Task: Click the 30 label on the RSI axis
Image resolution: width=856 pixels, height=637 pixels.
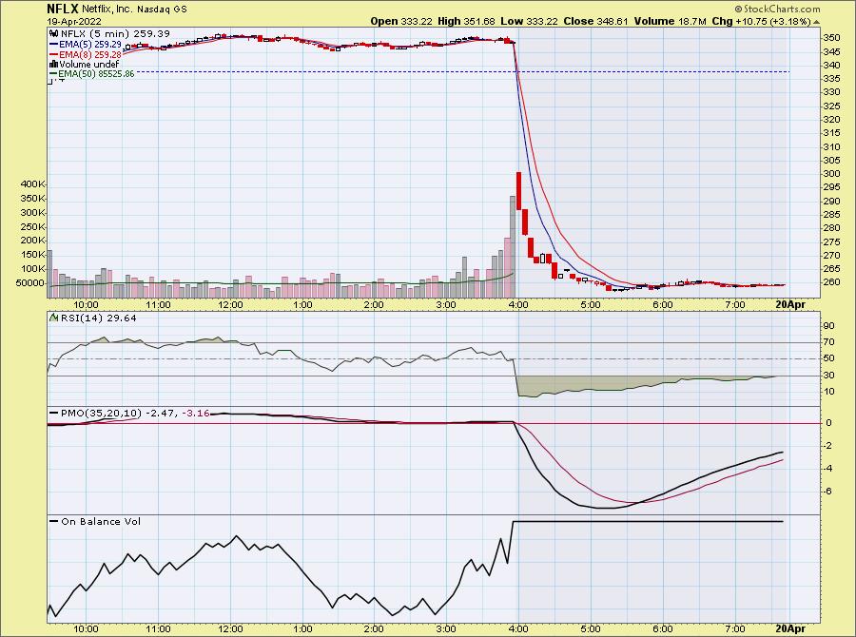Action: [x=828, y=375]
